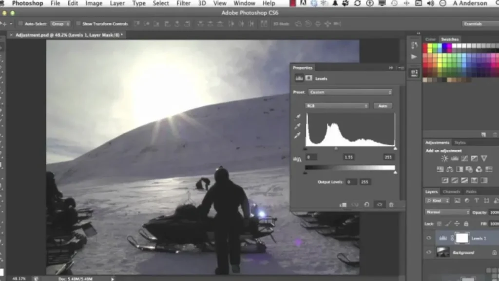Click the view previous state icon
Viewport: 499px width, 281px height.
(355, 204)
